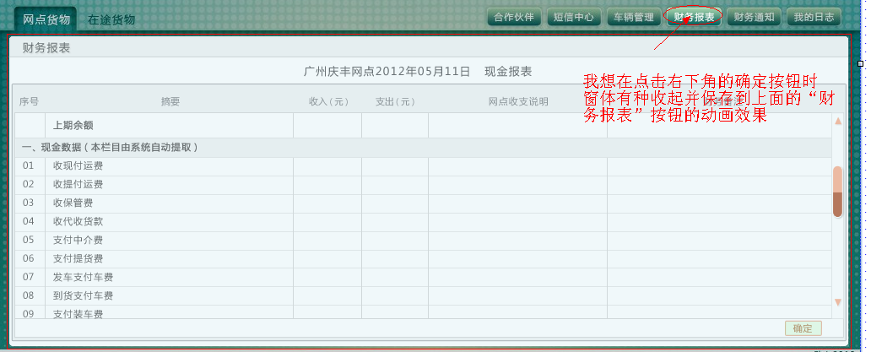871x352 pixels.
Task: Click the 支出(元) column header
Action: (395, 101)
